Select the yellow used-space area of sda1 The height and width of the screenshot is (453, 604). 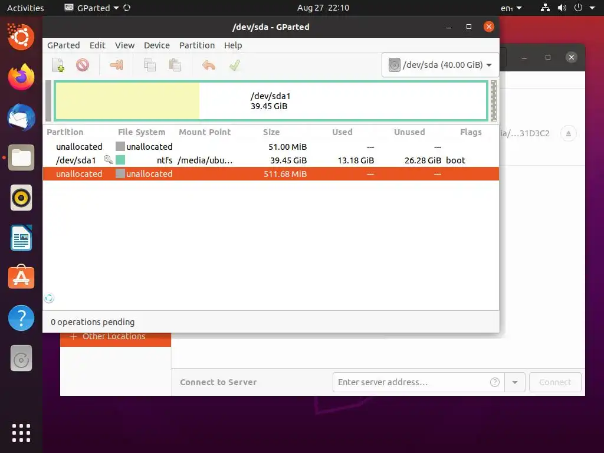(x=127, y=101)
